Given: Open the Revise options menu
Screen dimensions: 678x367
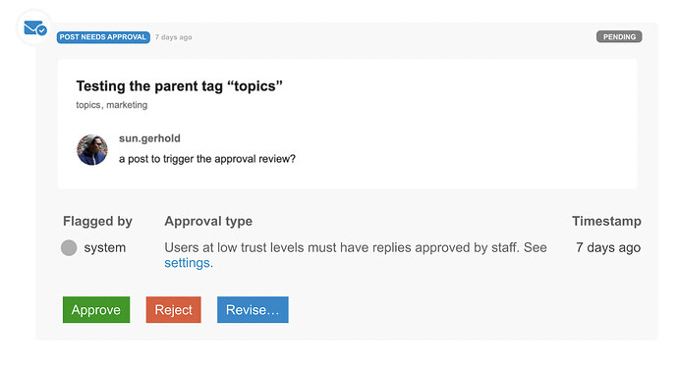Looking at the screenshot, I should tap(253, 309).
